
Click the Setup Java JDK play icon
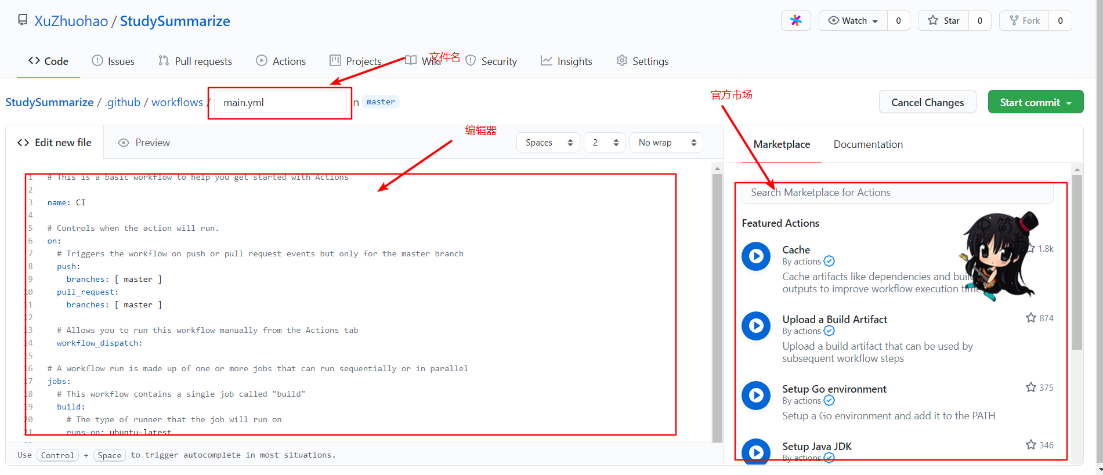756,452
